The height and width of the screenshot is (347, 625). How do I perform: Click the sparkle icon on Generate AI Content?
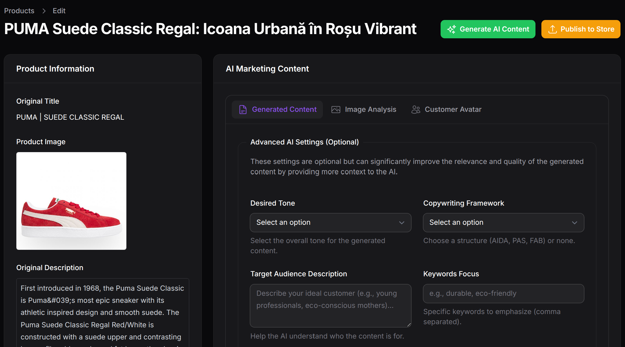(452, 29)
